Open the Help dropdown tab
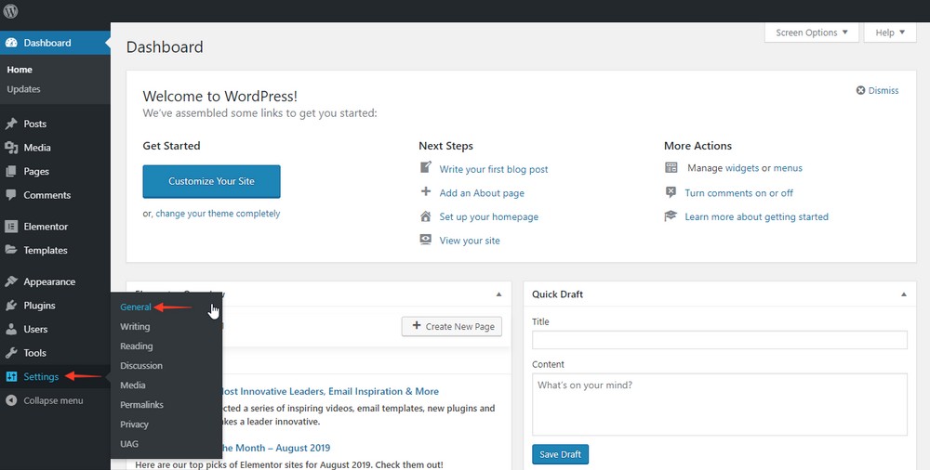Screen dimensions: 930x470 [890, 33]
